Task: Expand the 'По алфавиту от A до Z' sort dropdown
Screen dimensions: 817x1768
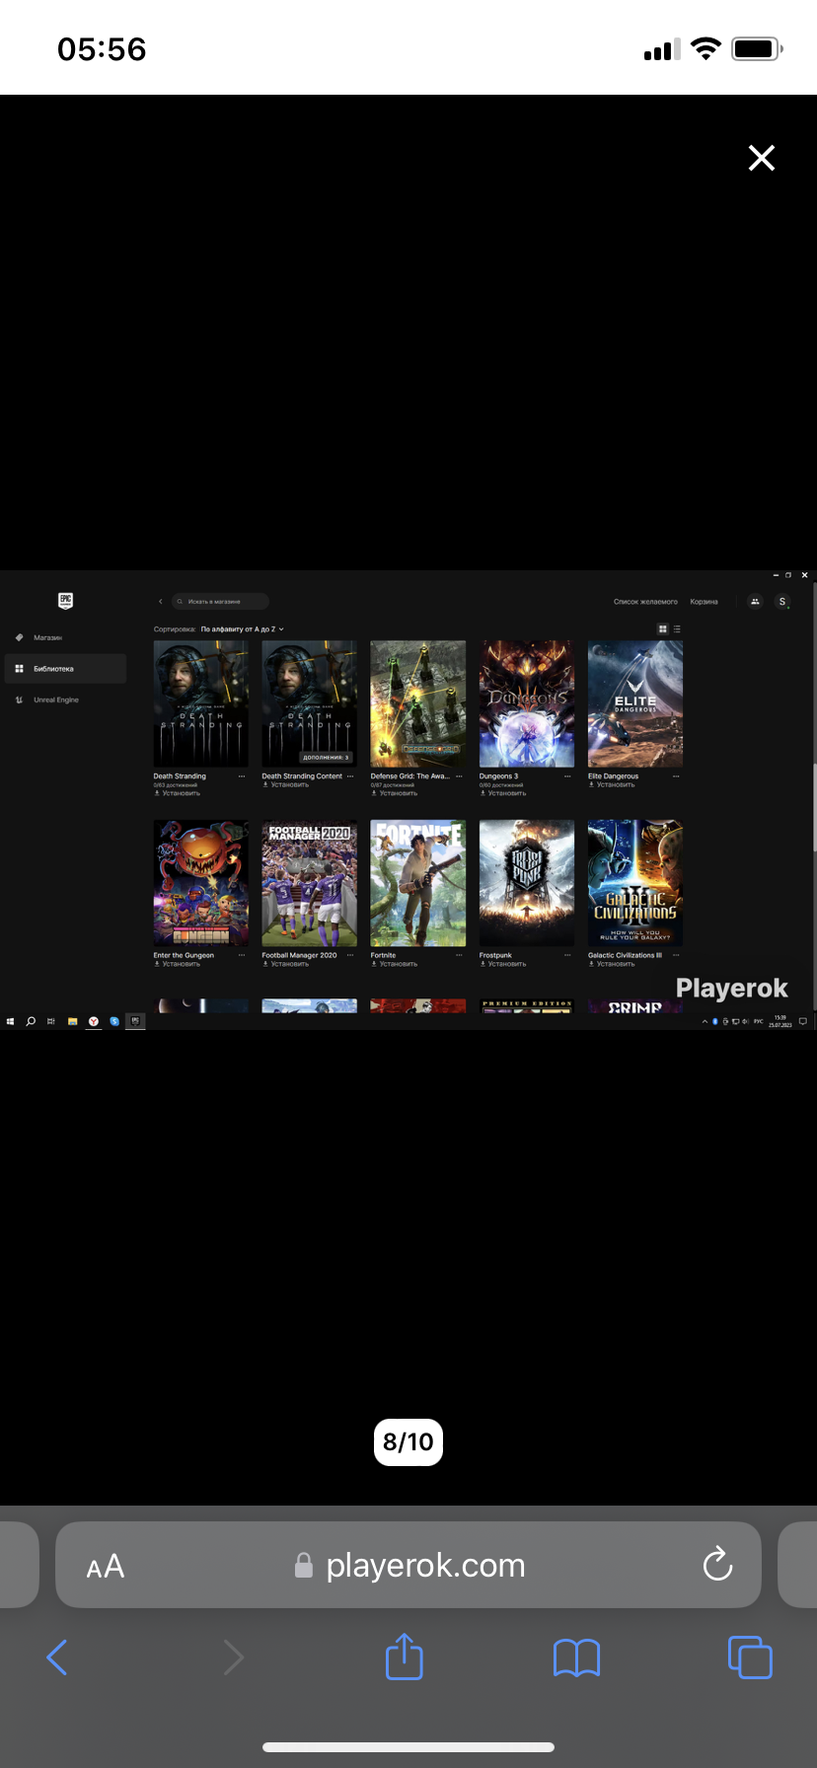Action: [x=242, y=628]
